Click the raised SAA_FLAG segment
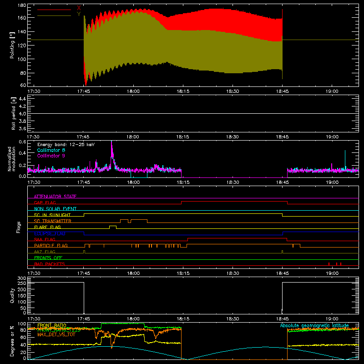364x364 pixels. (x=237, y=238)
